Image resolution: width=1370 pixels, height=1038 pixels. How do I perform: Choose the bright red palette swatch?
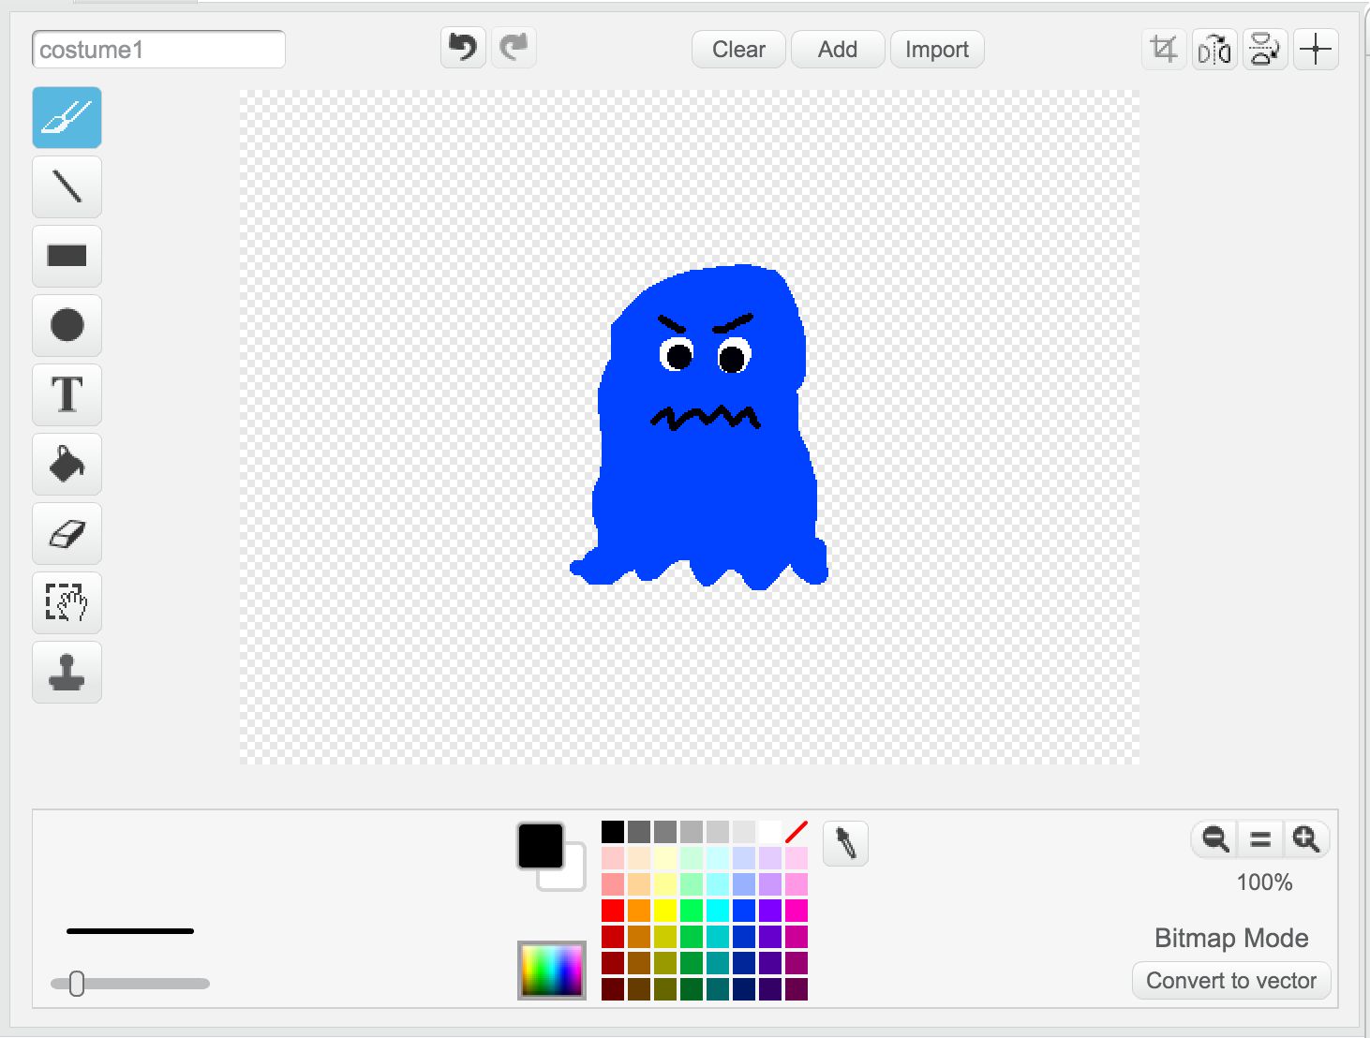(x=613, y=910)
